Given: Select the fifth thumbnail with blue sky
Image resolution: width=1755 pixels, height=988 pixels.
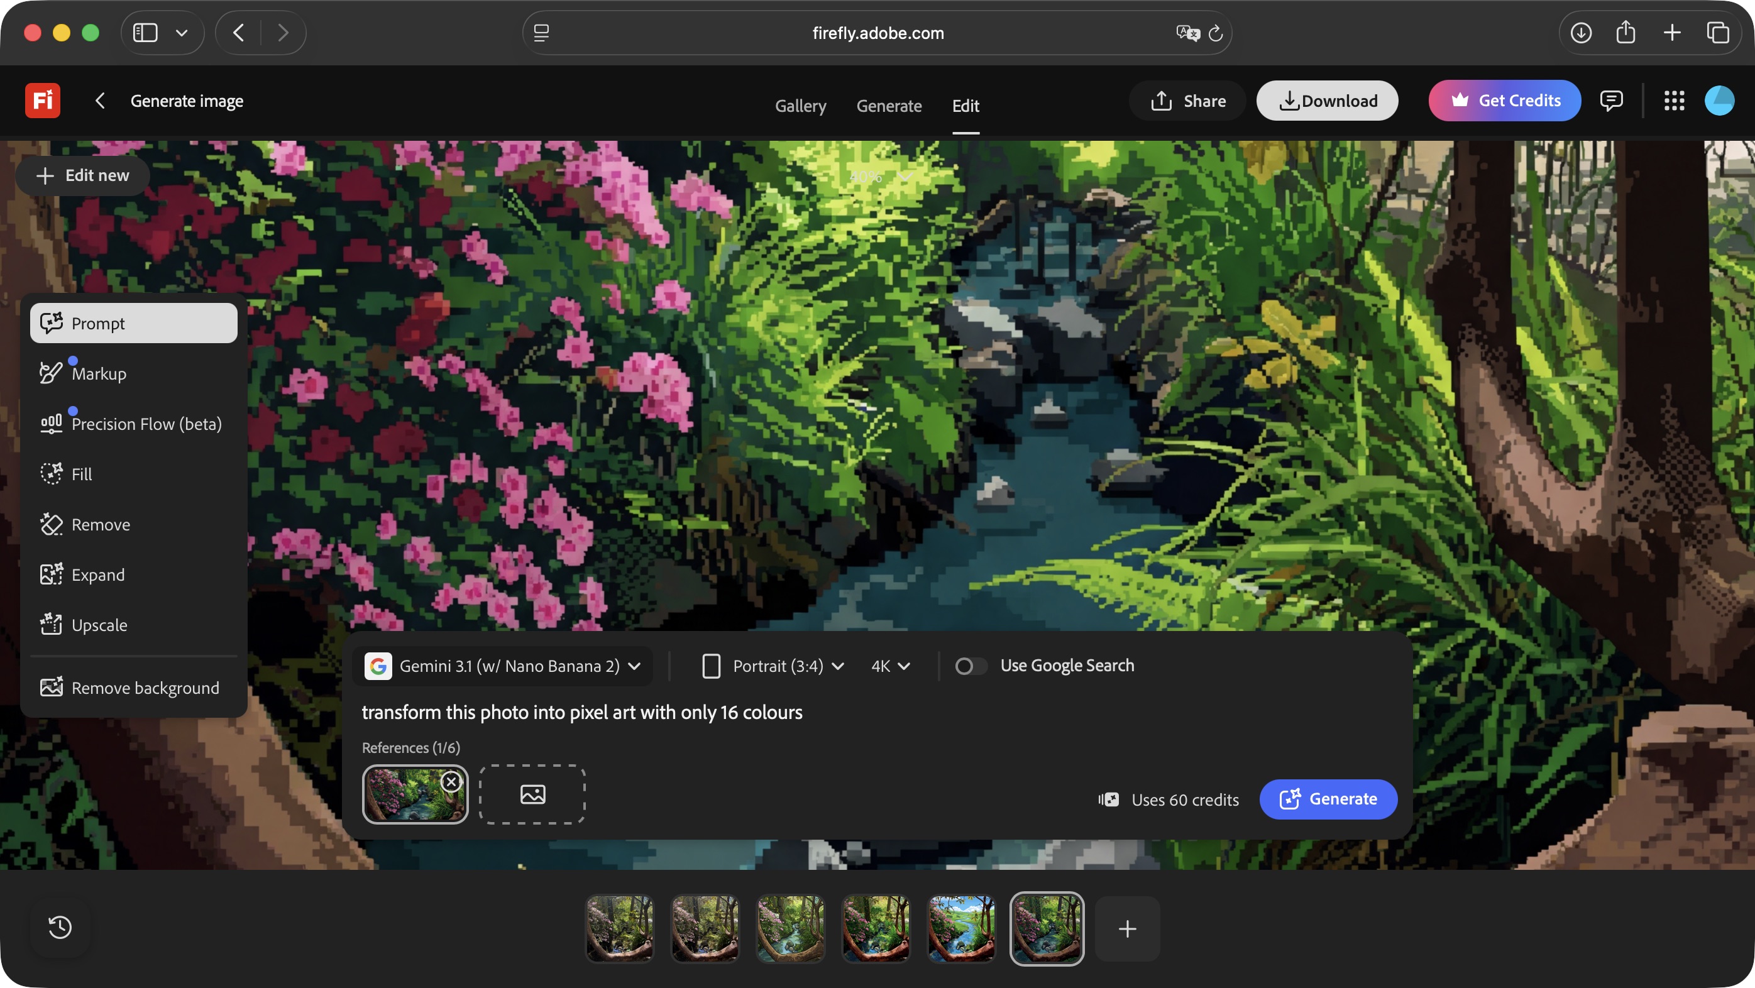Looking at the screenshot, I should tap(961, 929).
